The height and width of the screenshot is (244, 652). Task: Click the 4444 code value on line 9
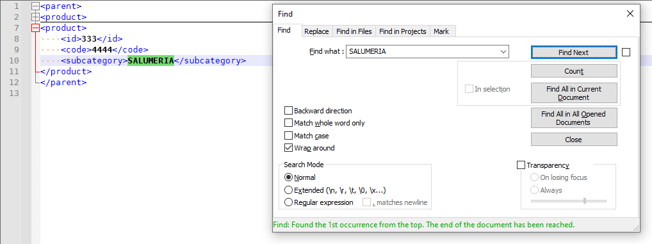pyautogui.click(x=102, y=49)
